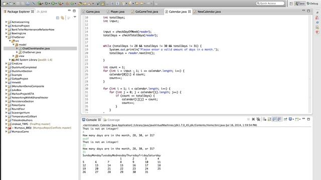321x180 pixels.
Task: Select ChatServer.java in the tree
Action: pos(32,52)
